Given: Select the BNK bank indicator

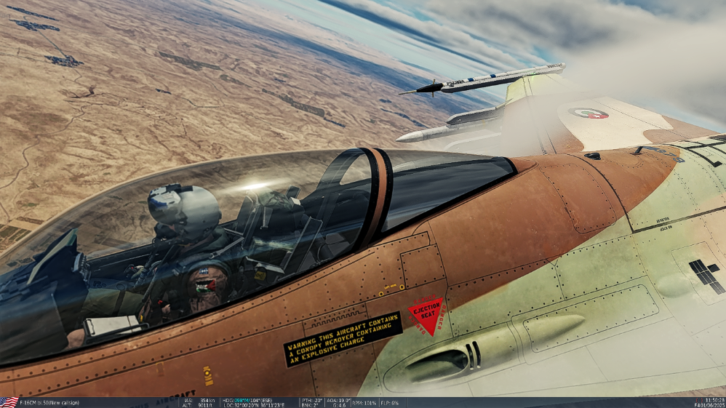Looking at the screenshot, I should [311, 404].
